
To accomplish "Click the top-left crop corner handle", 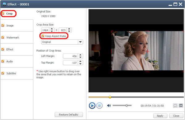I will 112,32.
